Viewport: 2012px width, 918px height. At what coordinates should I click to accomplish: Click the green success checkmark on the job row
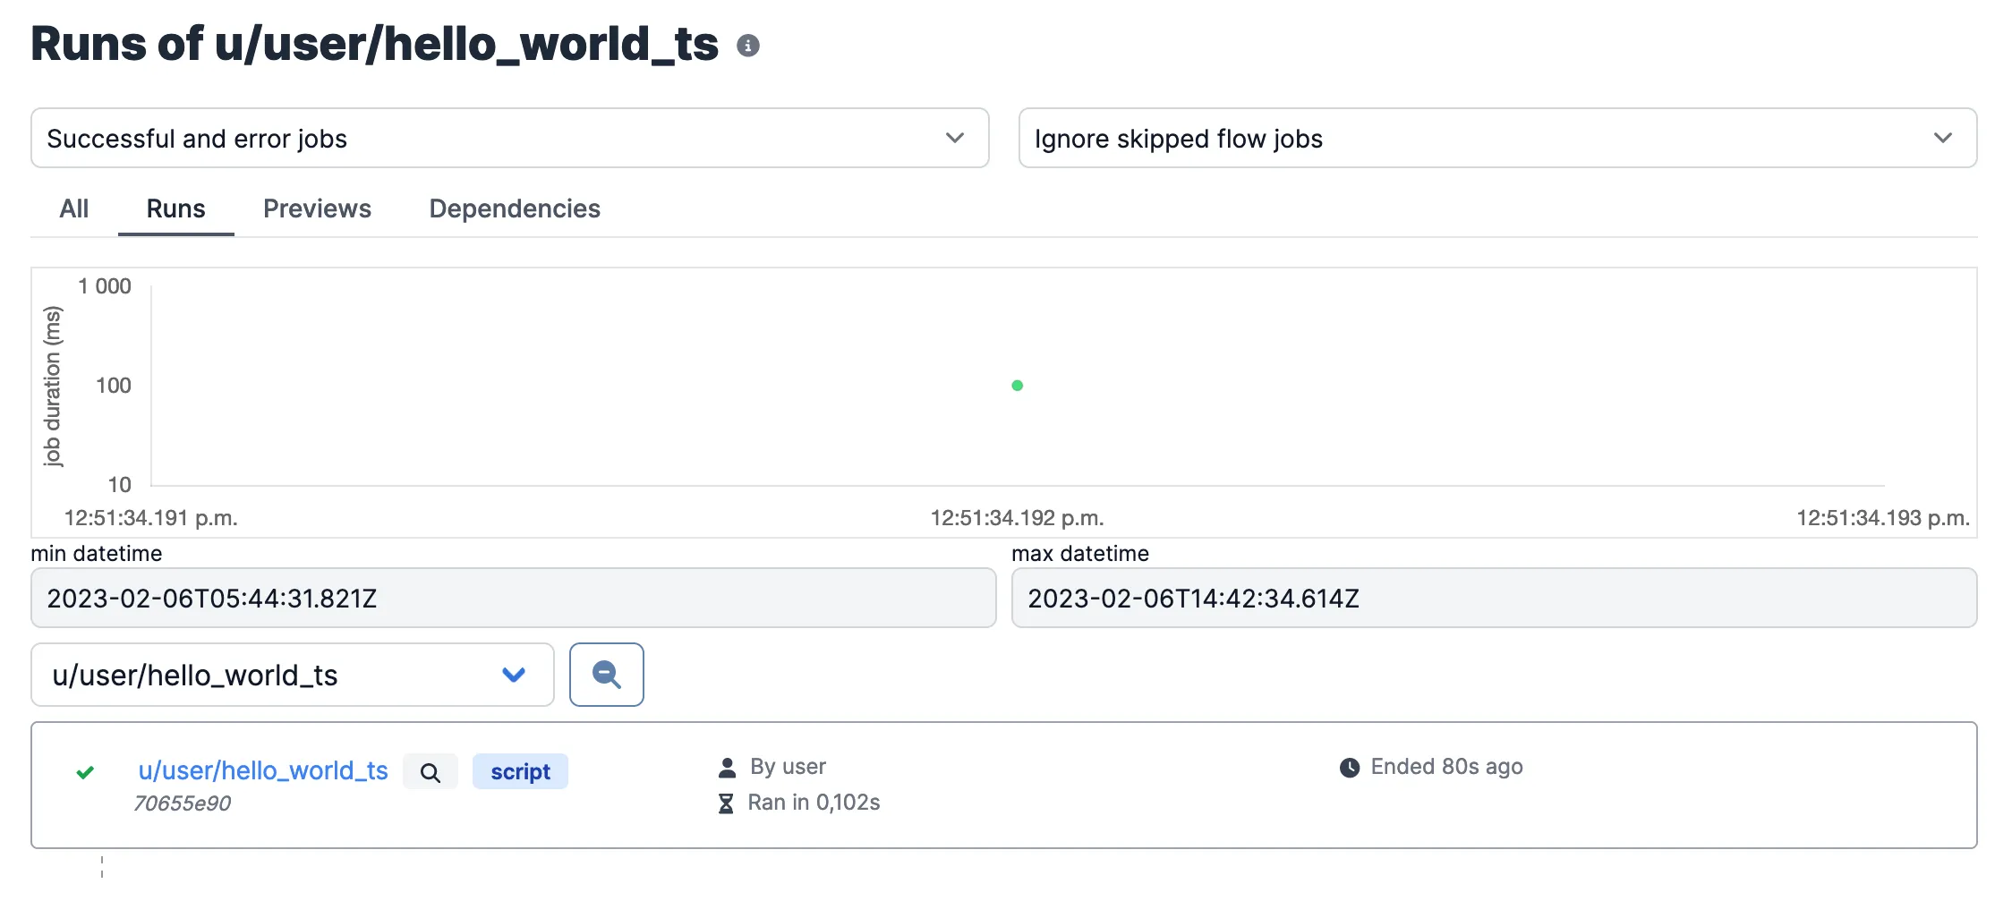(85, 772)
